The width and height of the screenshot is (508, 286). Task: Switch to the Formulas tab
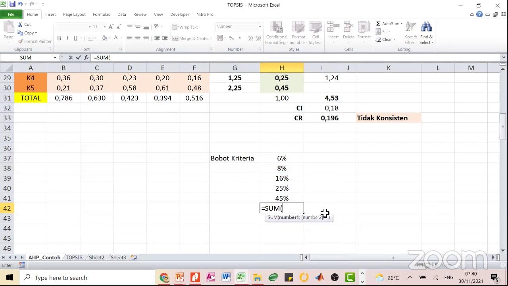point(102,14)
